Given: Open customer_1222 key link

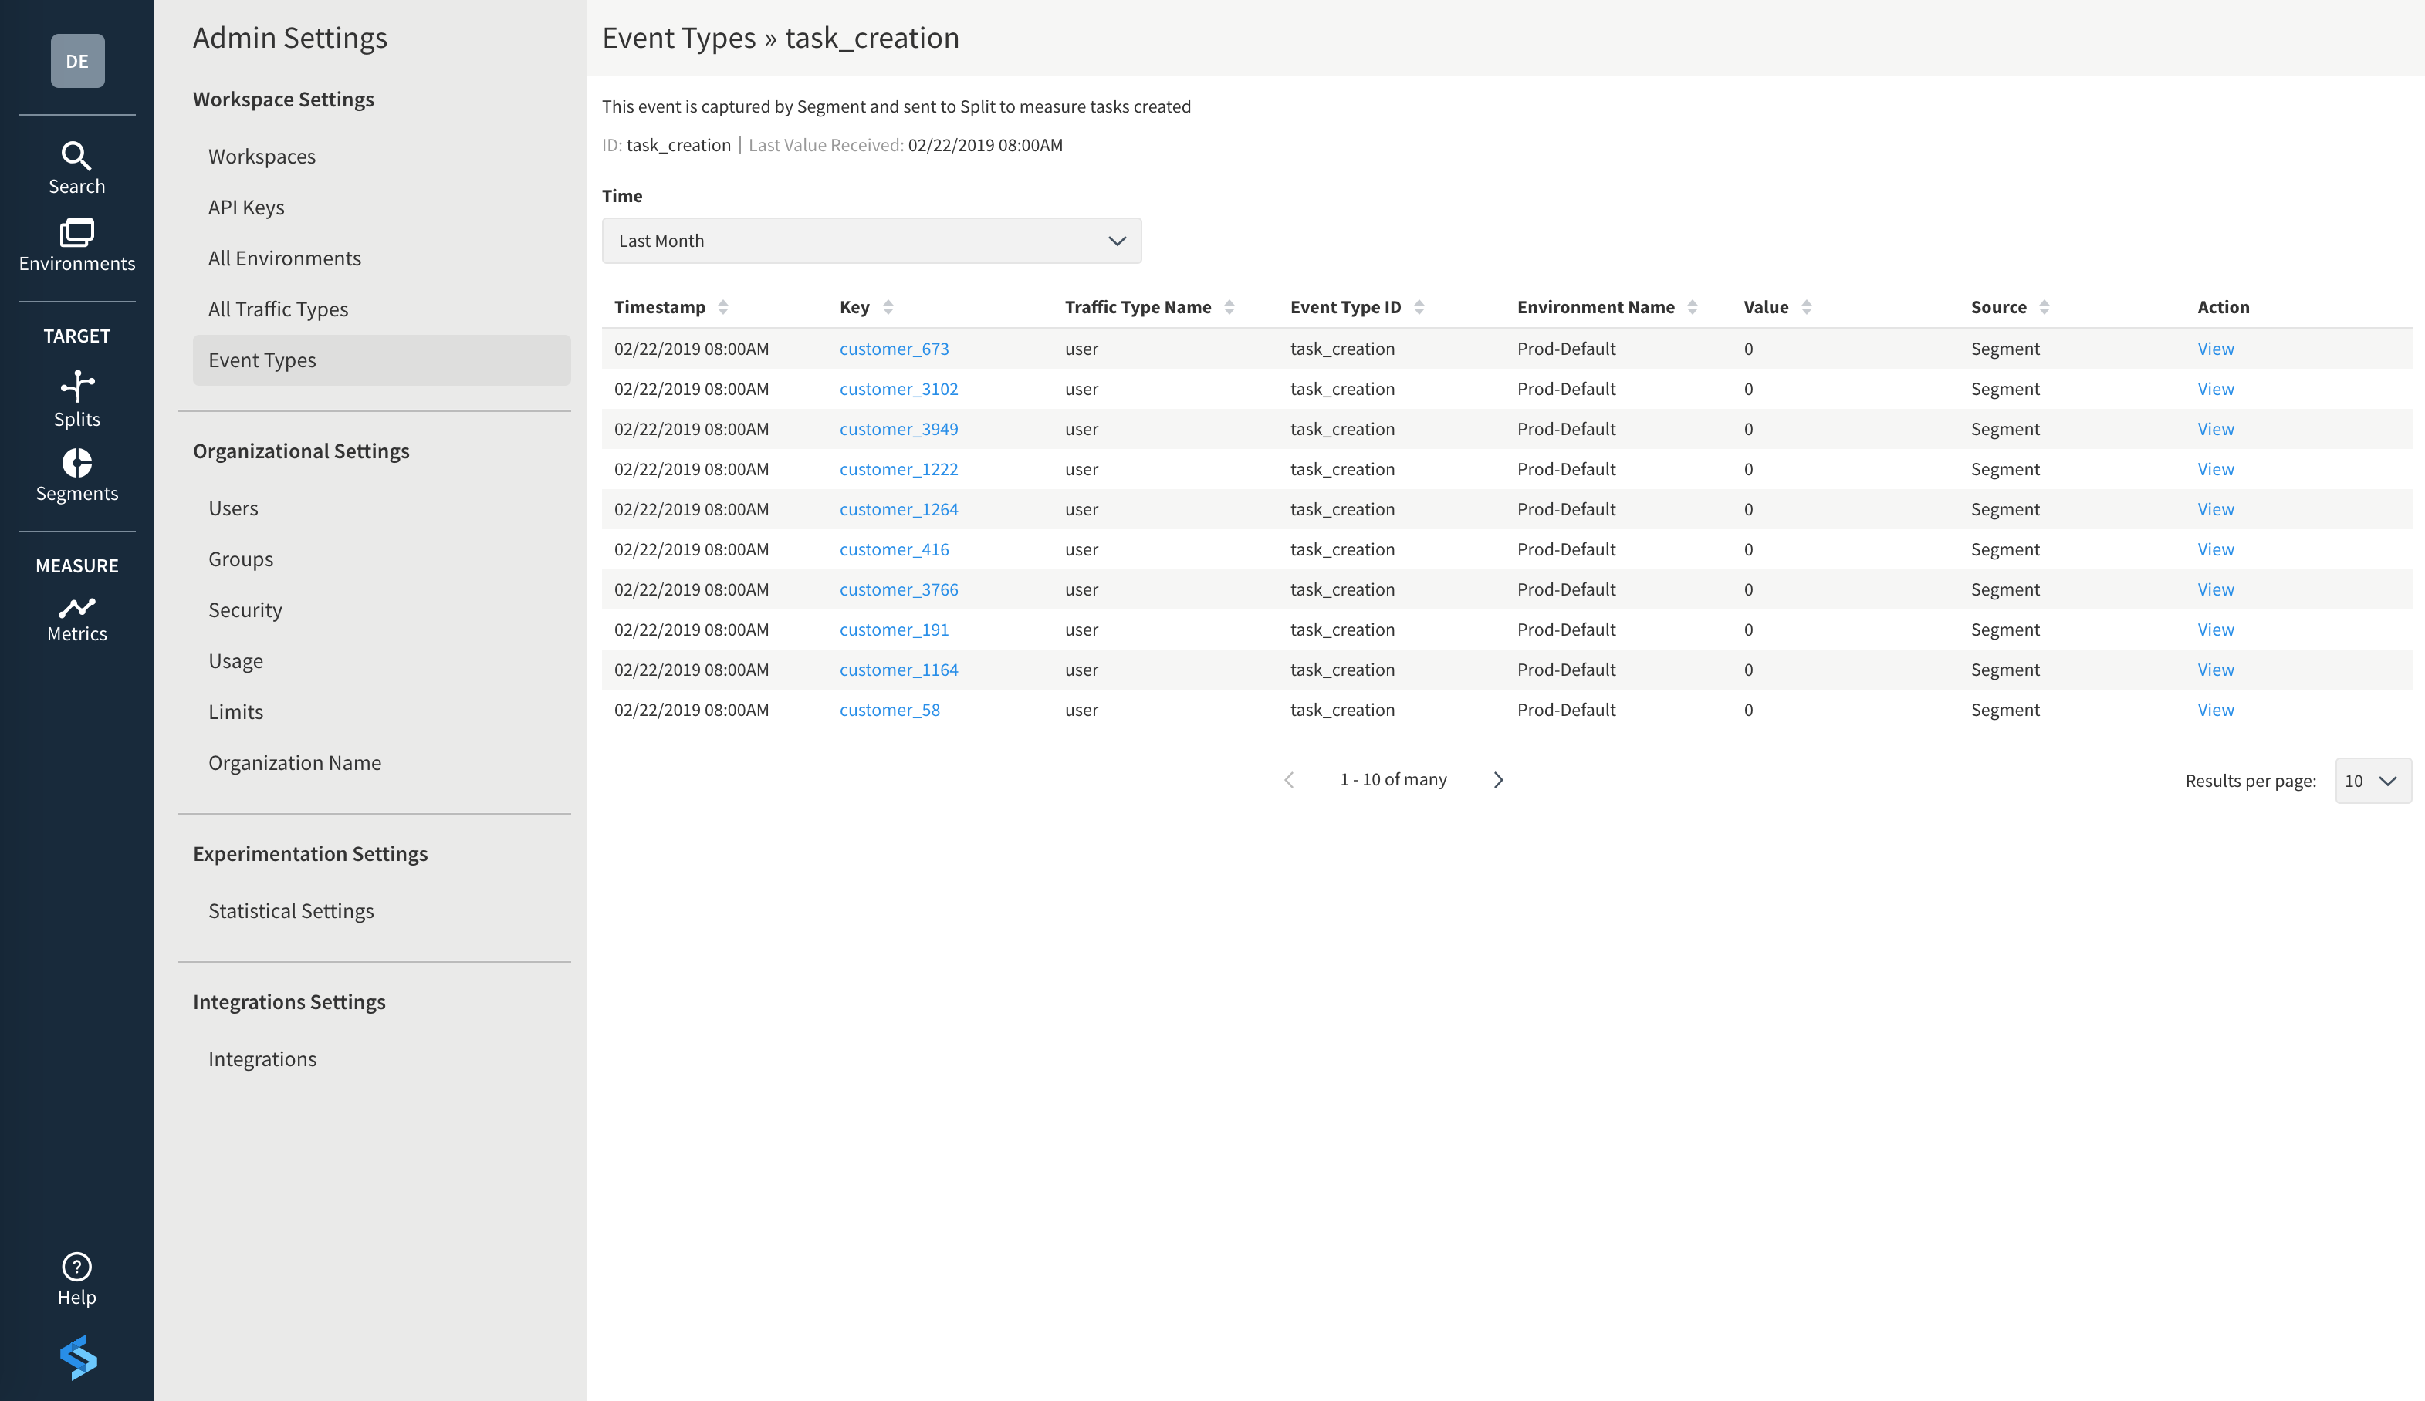Looking at the screenshot, I should pyautogui.click(x=899, y=468).
